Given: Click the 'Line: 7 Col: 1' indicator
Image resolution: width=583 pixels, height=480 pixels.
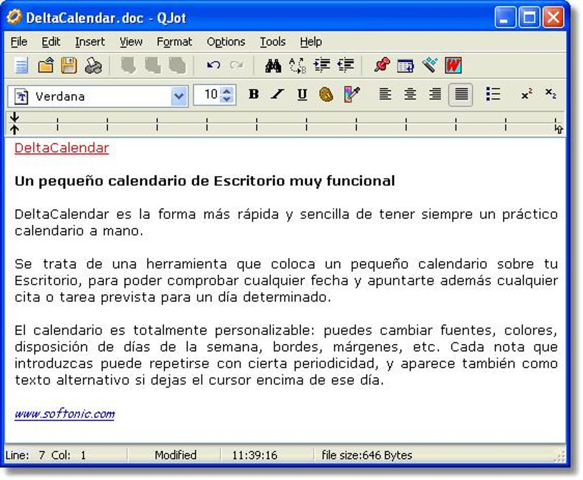Looking at the screenshot, I should pyautogui.click(x=46, y=455).
